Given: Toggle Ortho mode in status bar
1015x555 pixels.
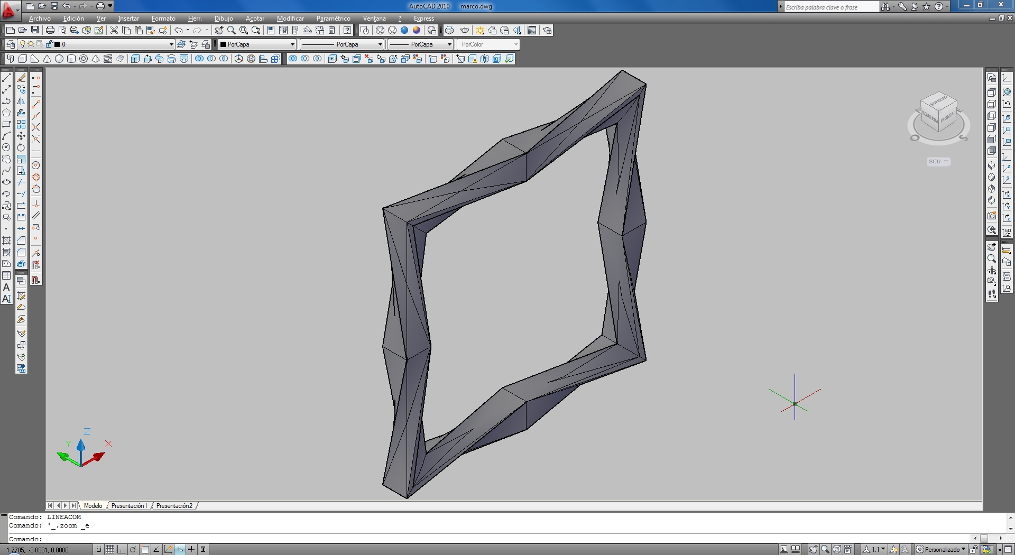Looking at the screenshot, I should point(122,549).
